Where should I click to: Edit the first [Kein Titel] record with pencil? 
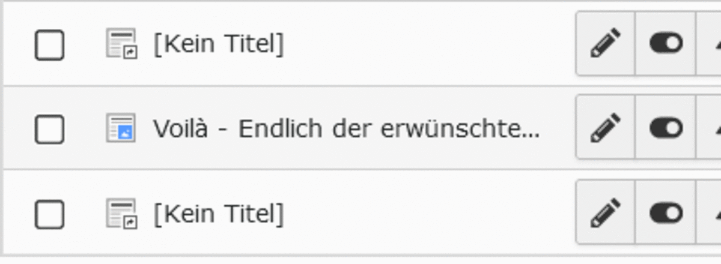click(x=605, y=44)
